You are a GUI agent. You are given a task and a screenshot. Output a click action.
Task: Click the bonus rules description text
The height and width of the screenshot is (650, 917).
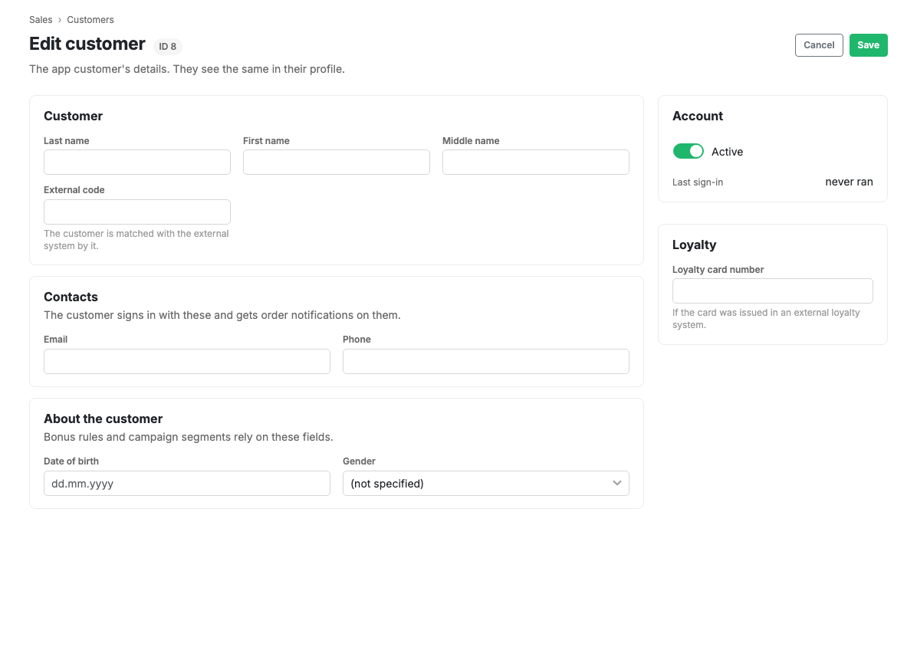pos(189,437)
